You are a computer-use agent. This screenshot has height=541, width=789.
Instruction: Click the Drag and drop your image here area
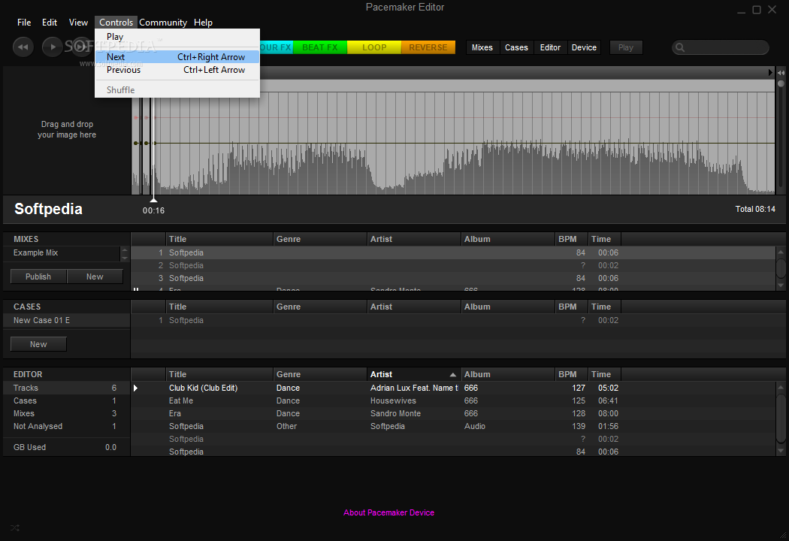coord(67,130)
